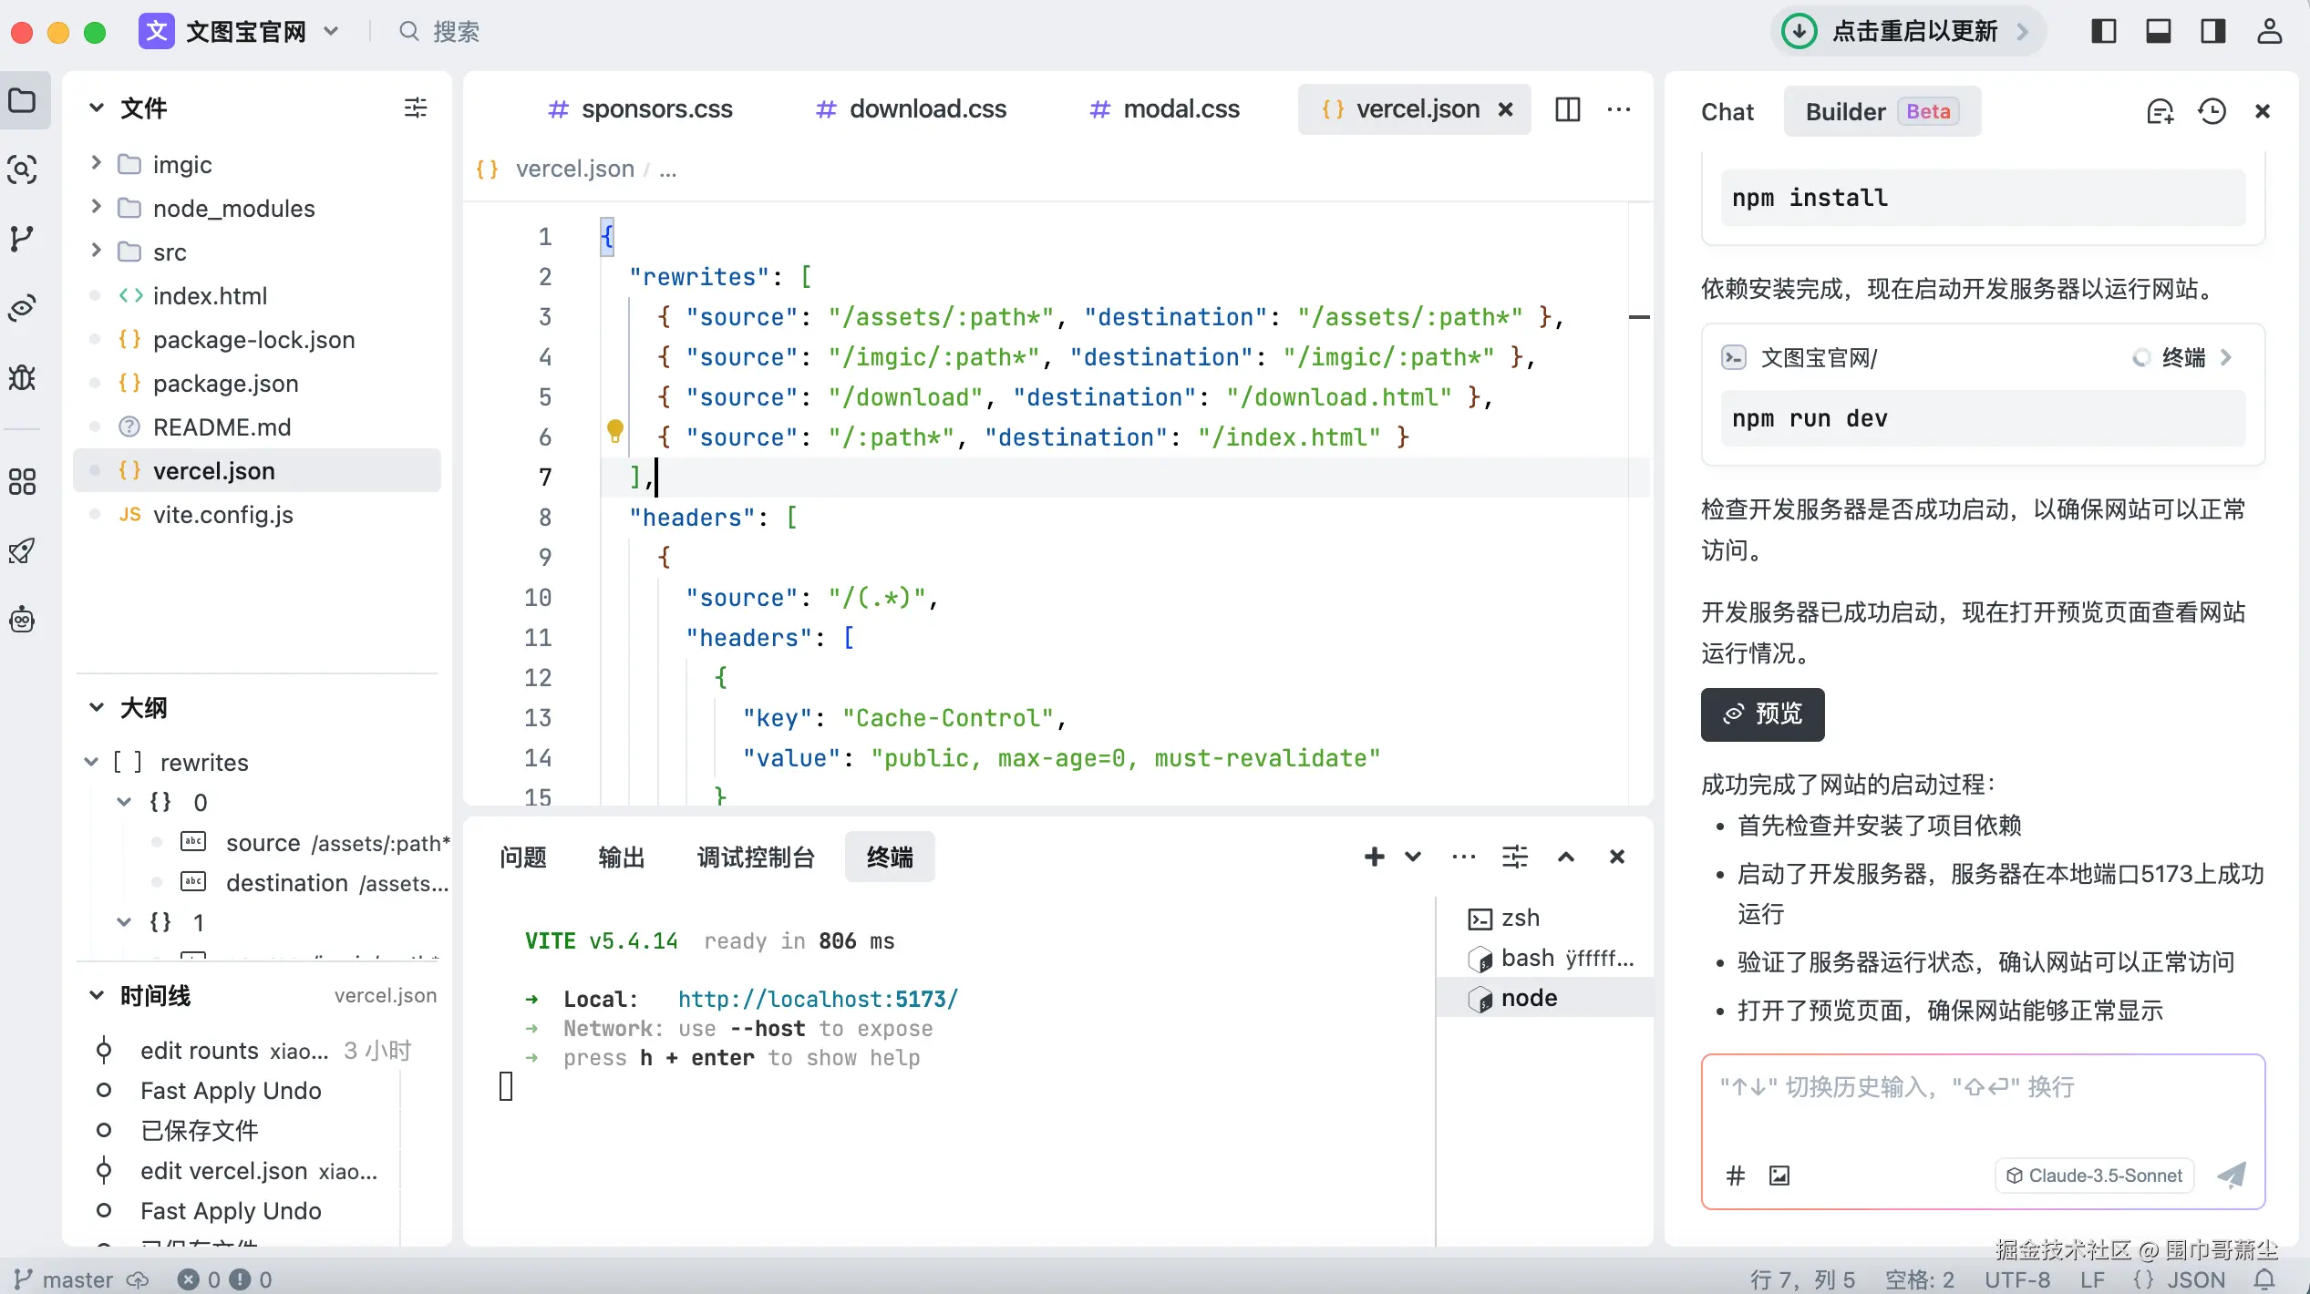This screenshot has height=1294, width=2310.
Task: Collapse the rewrites outline node
Action: 91,762
